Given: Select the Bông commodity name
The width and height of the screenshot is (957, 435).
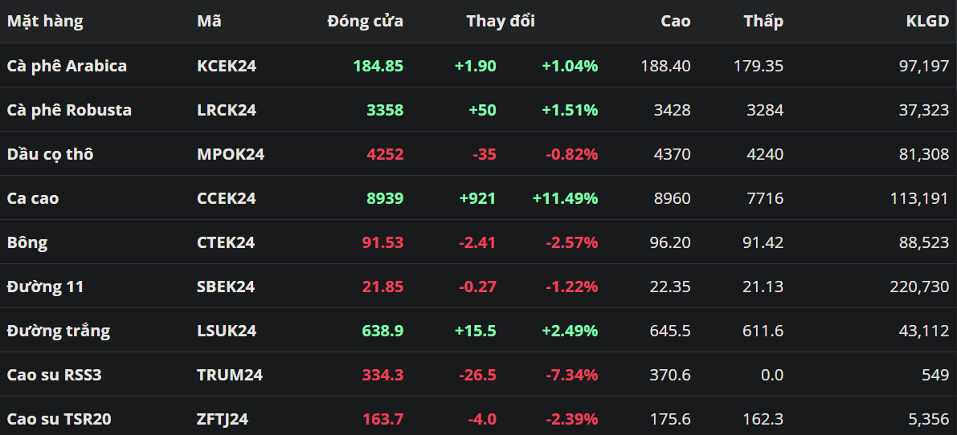Looking at the screenshot, I should click(27, 242).
